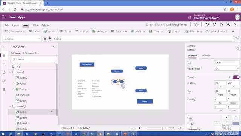Switch to the Advanced properties tab

pyautogui.click(x=206, y=56)
